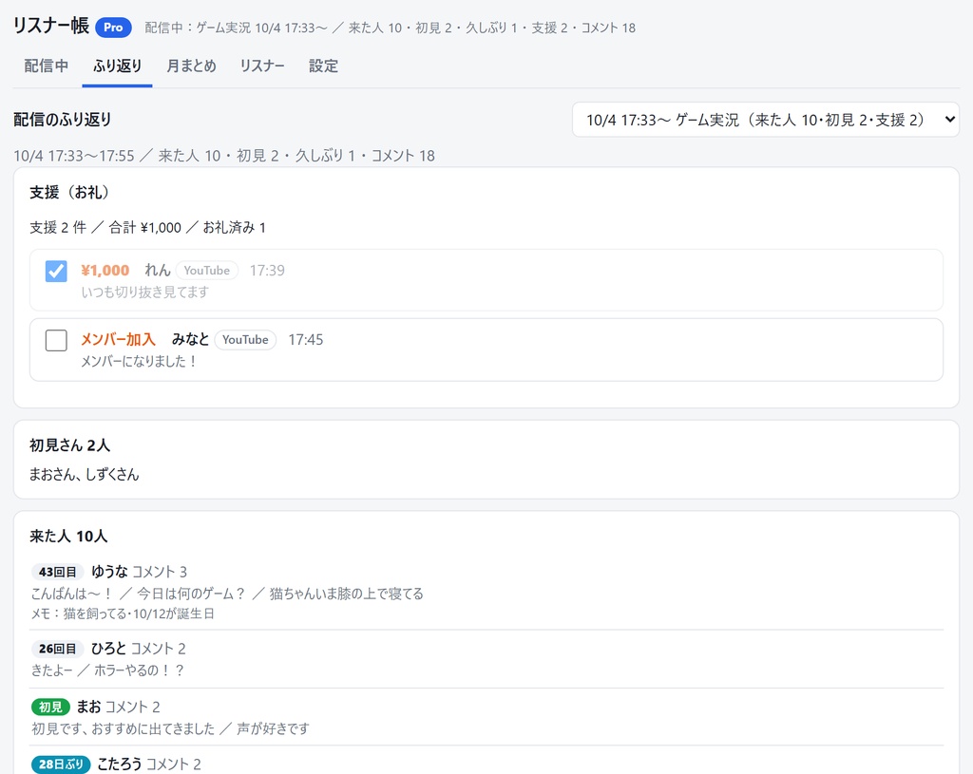Click the リスナー帳 app title

51,26
